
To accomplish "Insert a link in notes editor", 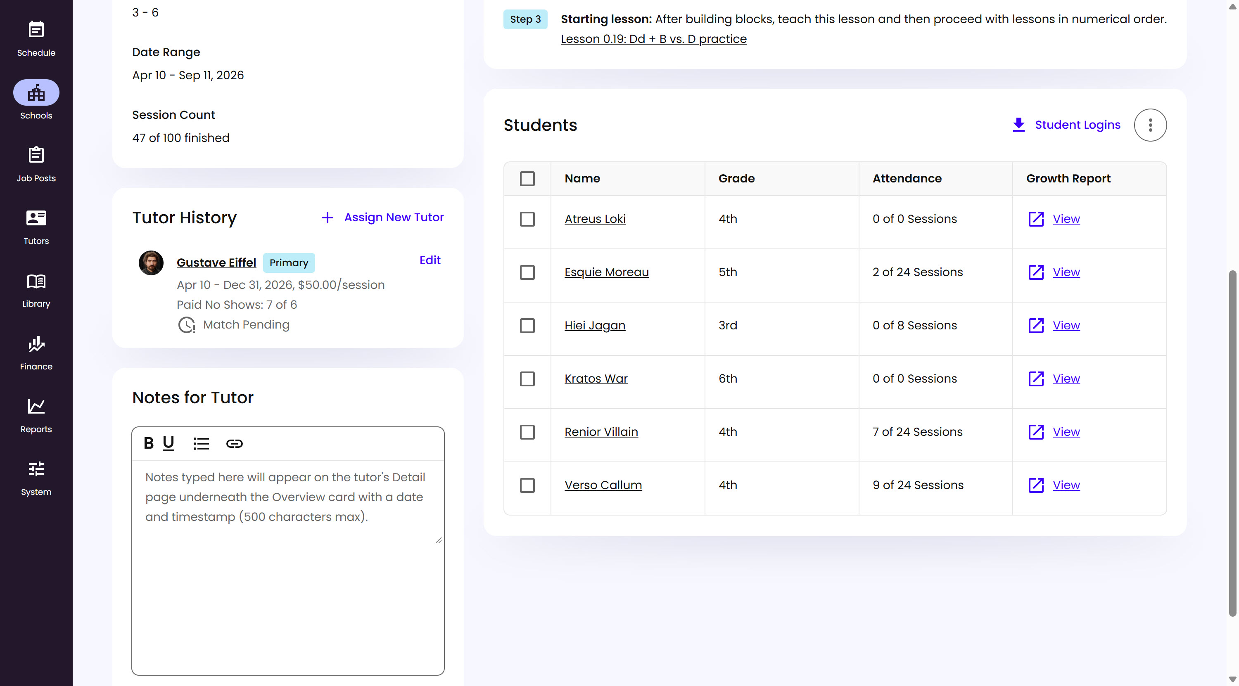I will click(x=234, y=443).
